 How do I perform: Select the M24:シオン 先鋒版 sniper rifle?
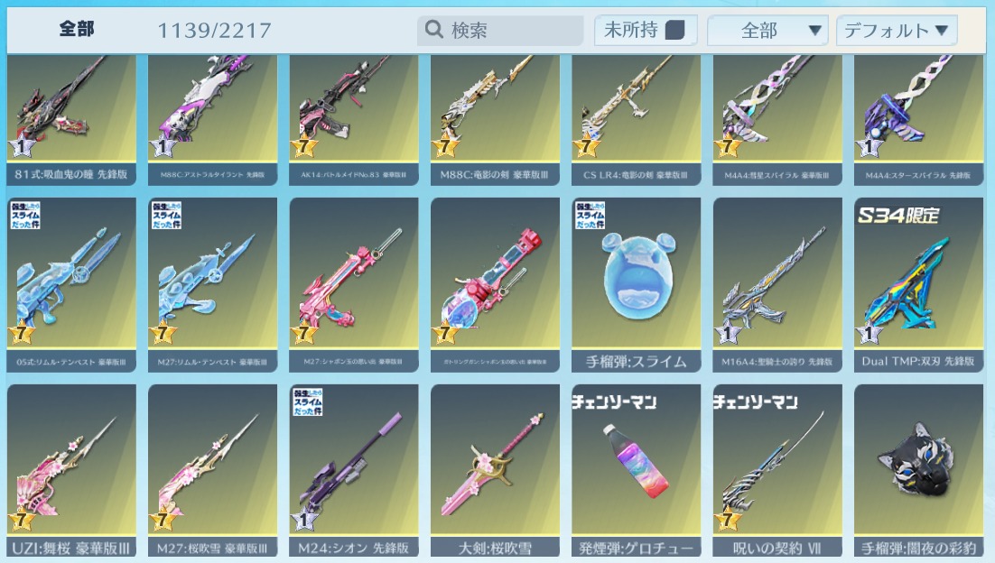353,470
